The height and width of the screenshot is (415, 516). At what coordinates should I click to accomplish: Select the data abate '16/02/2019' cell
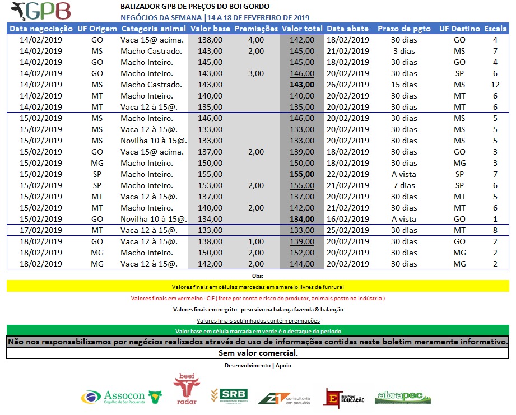pos(348,218)
